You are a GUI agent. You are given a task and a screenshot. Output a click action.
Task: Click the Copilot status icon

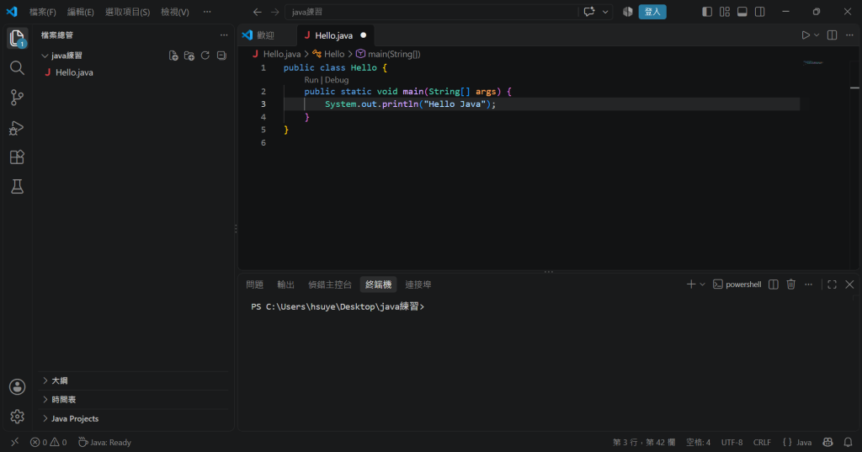[828, 442]
